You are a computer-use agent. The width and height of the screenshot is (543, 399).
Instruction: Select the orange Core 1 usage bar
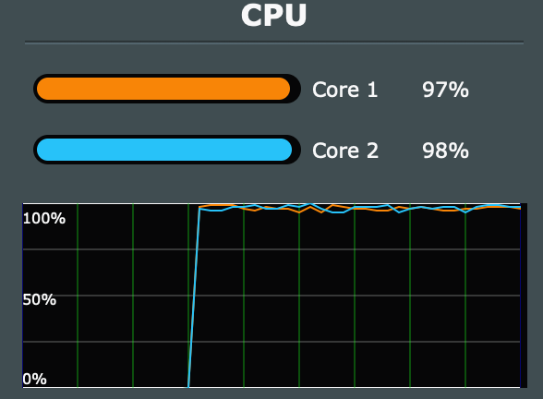pos(163,89)
